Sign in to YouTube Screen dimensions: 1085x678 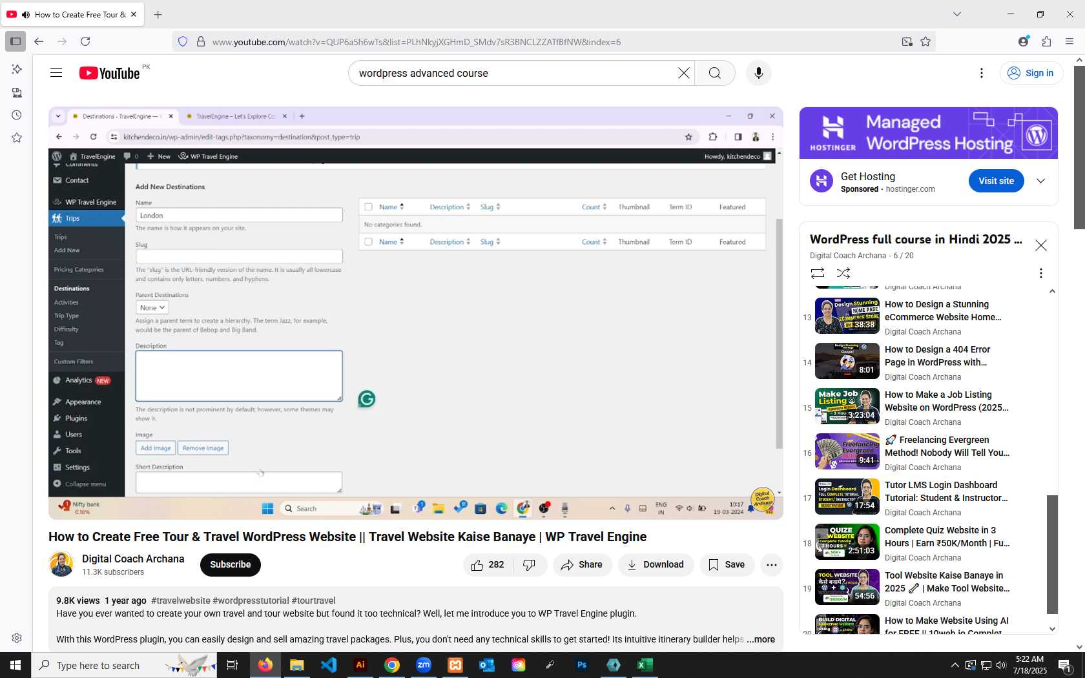pos(1031,73)
